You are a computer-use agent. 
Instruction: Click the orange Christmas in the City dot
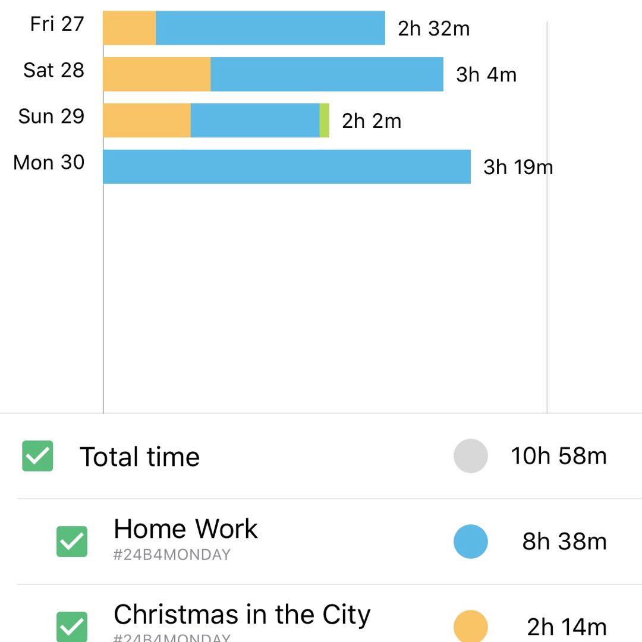(470, 627)
